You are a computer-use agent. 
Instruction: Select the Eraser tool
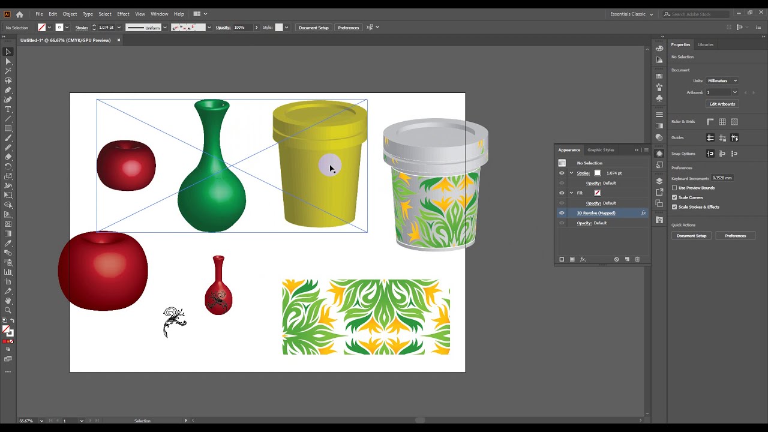(x=8, y=157)
